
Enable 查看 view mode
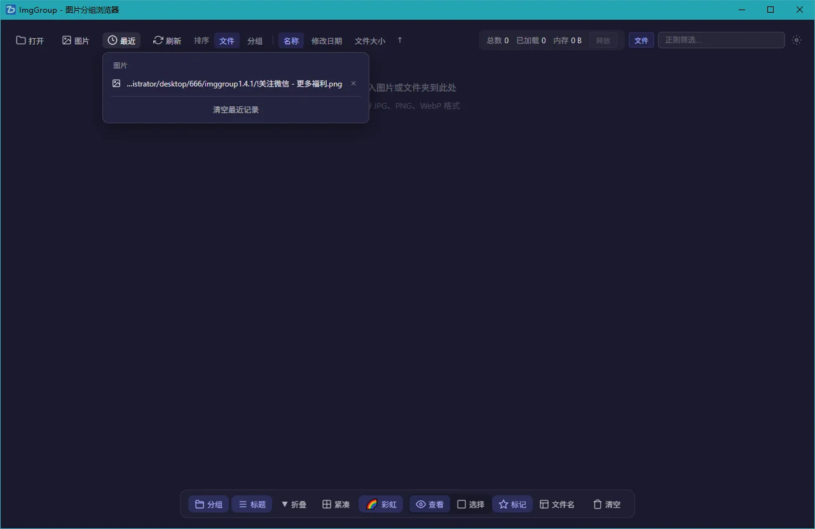pyautogui.click(x=430, y=504)
